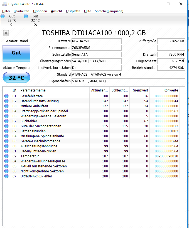Click the Puffergröße value 23652 KB
The image size is (189, 228).
171,41
